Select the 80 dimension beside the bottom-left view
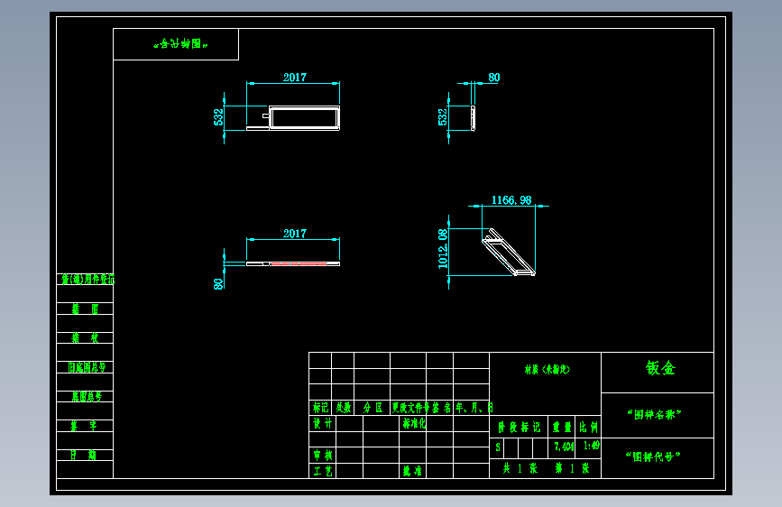 pos(218,284)
